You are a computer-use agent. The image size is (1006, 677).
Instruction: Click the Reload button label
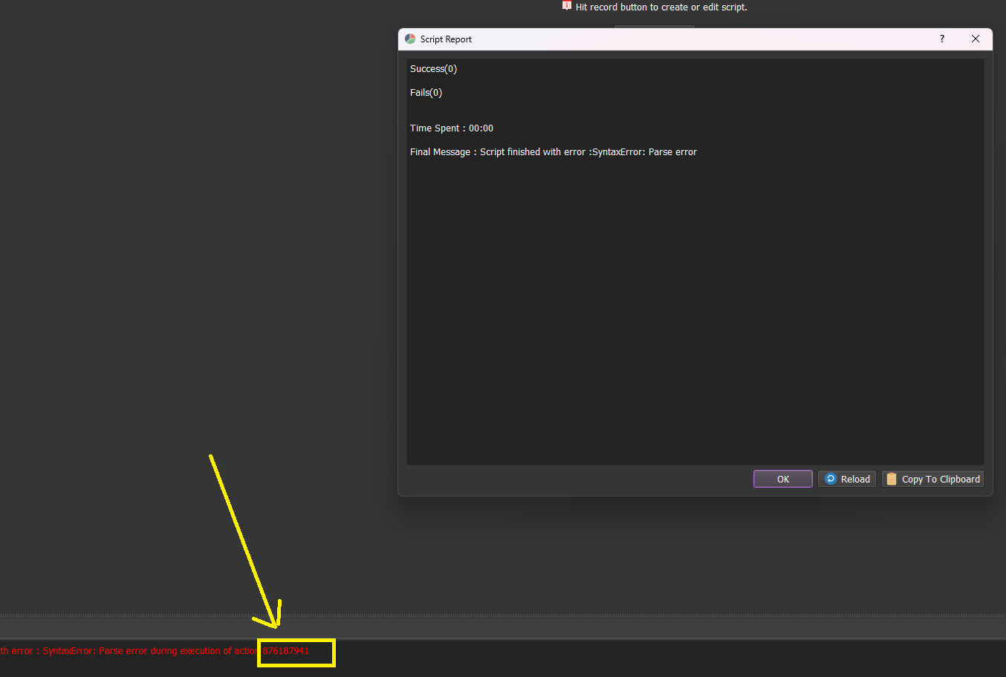pyautogui.click(x=855, y=480)
